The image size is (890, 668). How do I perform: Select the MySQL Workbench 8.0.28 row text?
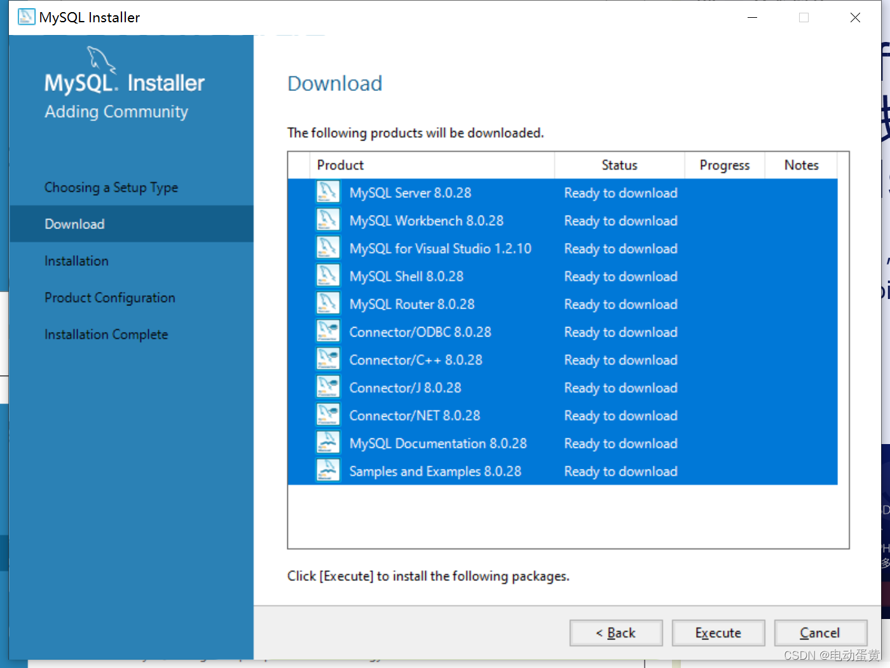click(x=426, y=221)
